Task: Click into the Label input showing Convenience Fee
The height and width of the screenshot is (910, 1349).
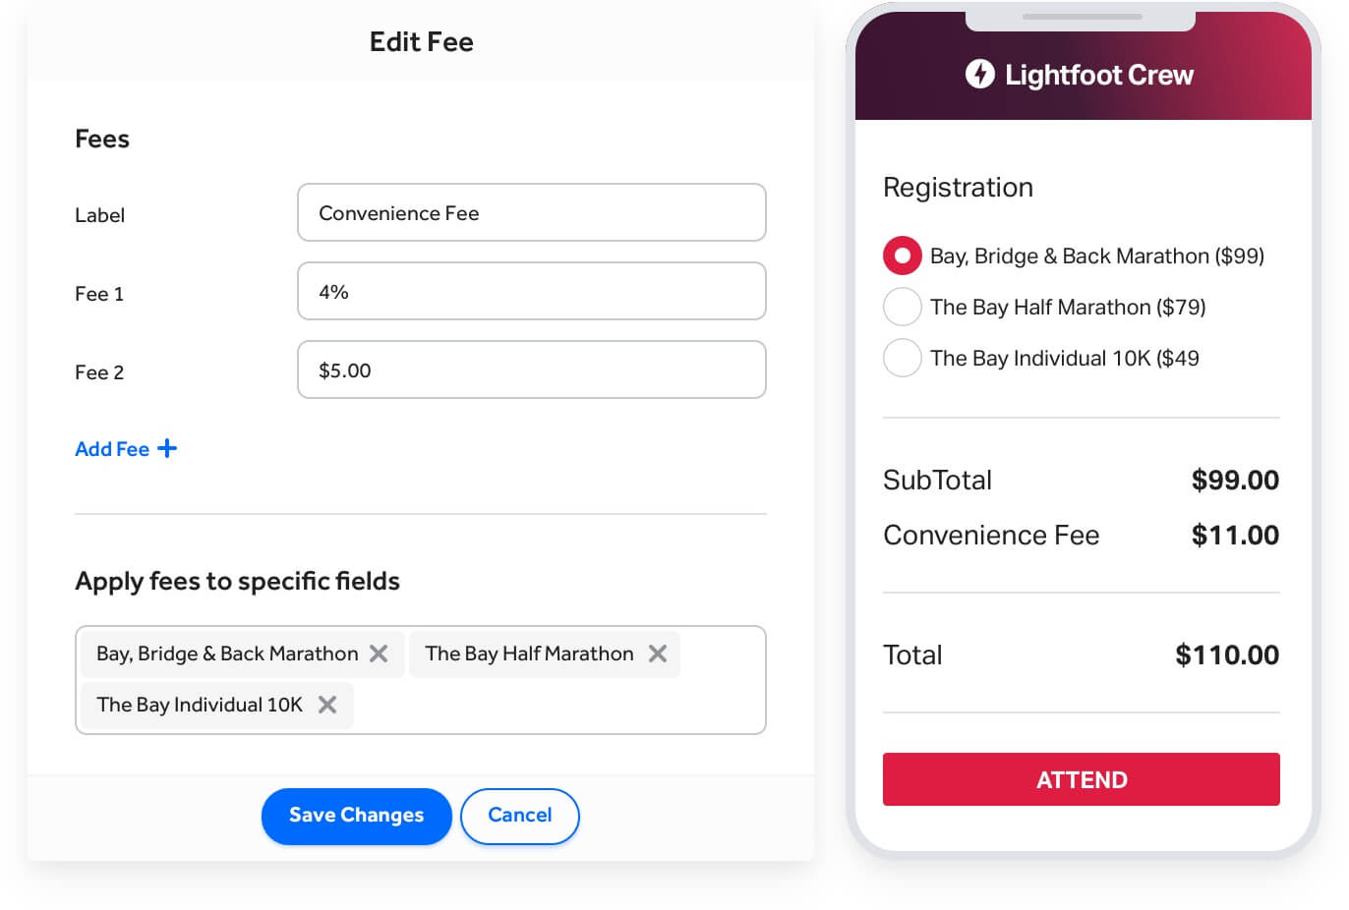Action: tap(531, 212)
